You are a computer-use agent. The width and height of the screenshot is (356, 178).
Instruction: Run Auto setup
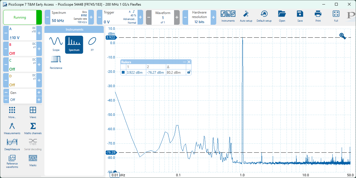click(x=246, y=17)
